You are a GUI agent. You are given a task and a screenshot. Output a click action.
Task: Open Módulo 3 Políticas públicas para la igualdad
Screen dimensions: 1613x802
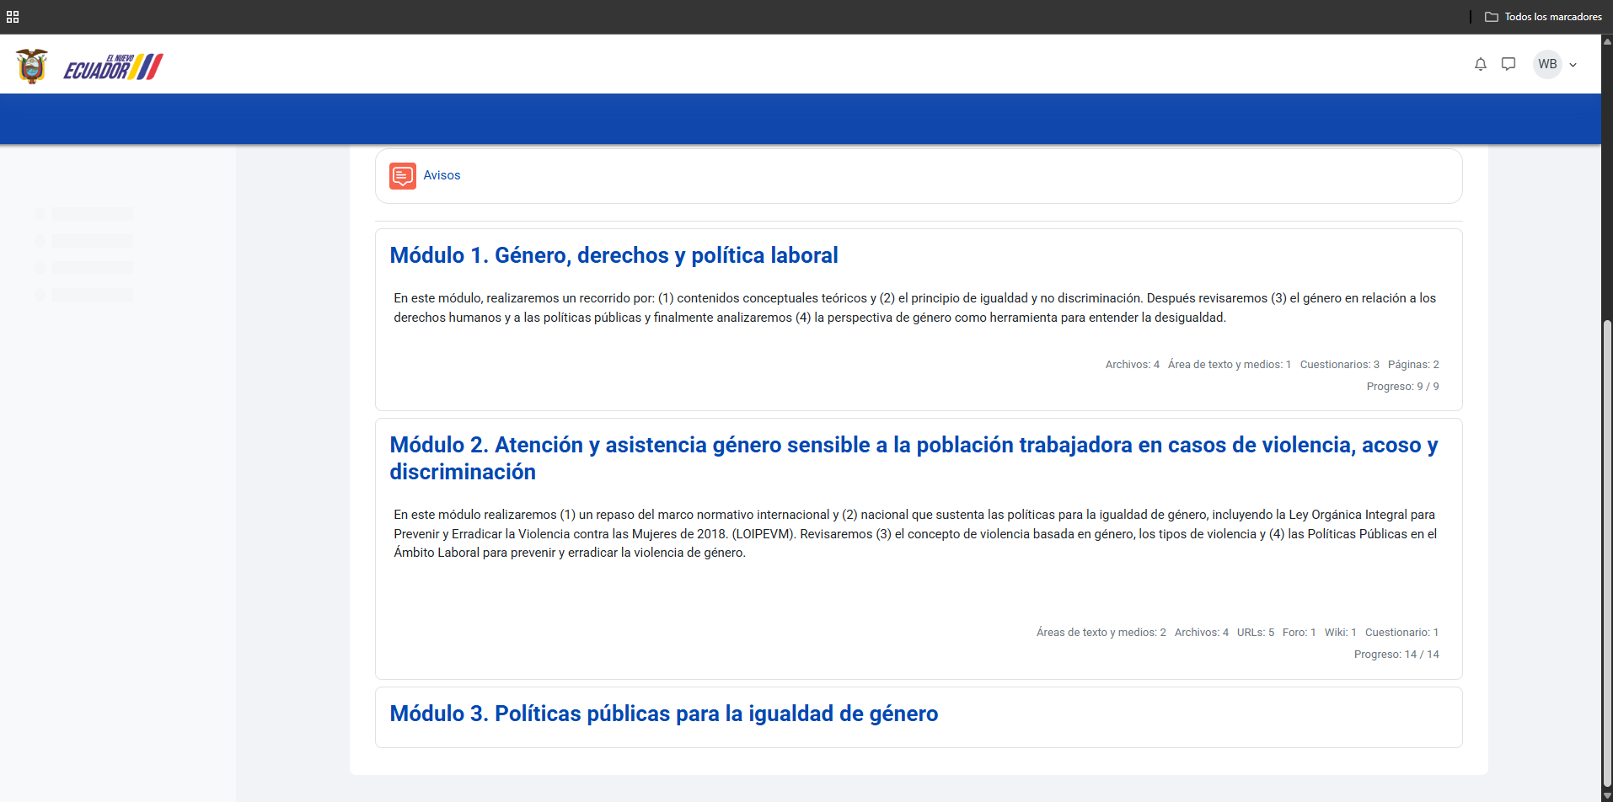pyautogui.click(x=663, y=714)
